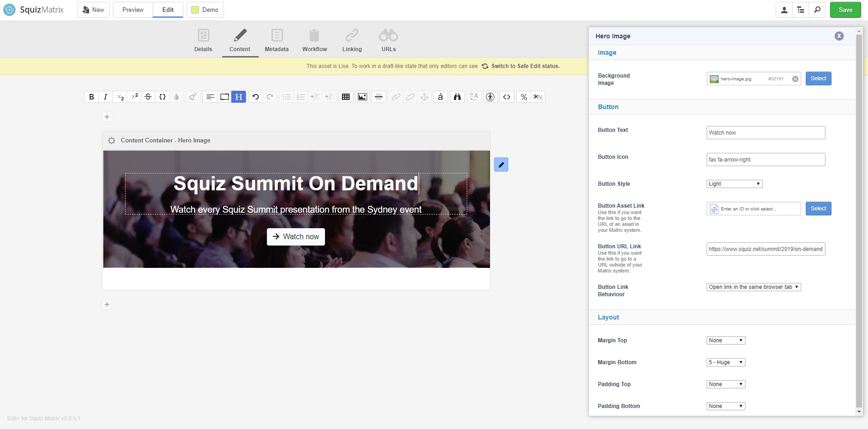Apply superscript formatting

[134, 97]
